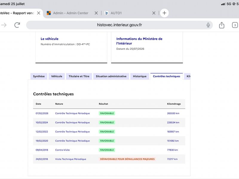Reload the page with the refresh icon
The width and height of the screenshot is (239, 179).
[17, 25]
